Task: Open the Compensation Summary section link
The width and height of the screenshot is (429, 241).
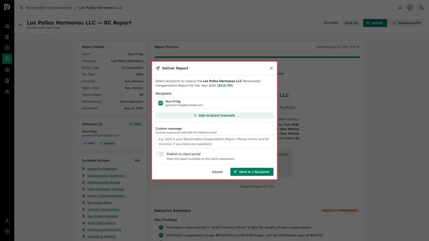Action: click(x=106, y=176)
